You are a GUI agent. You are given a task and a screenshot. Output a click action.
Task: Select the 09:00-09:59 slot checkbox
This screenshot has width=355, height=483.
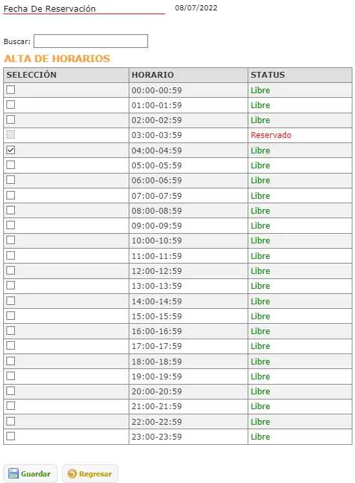tap(11, 225)
